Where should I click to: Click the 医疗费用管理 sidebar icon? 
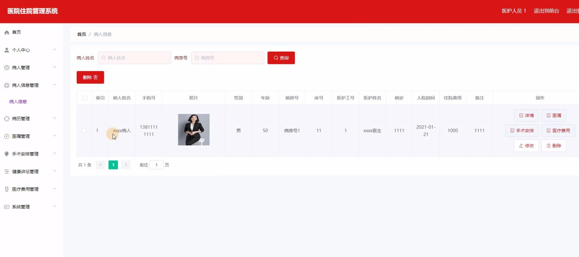(7, 189)
